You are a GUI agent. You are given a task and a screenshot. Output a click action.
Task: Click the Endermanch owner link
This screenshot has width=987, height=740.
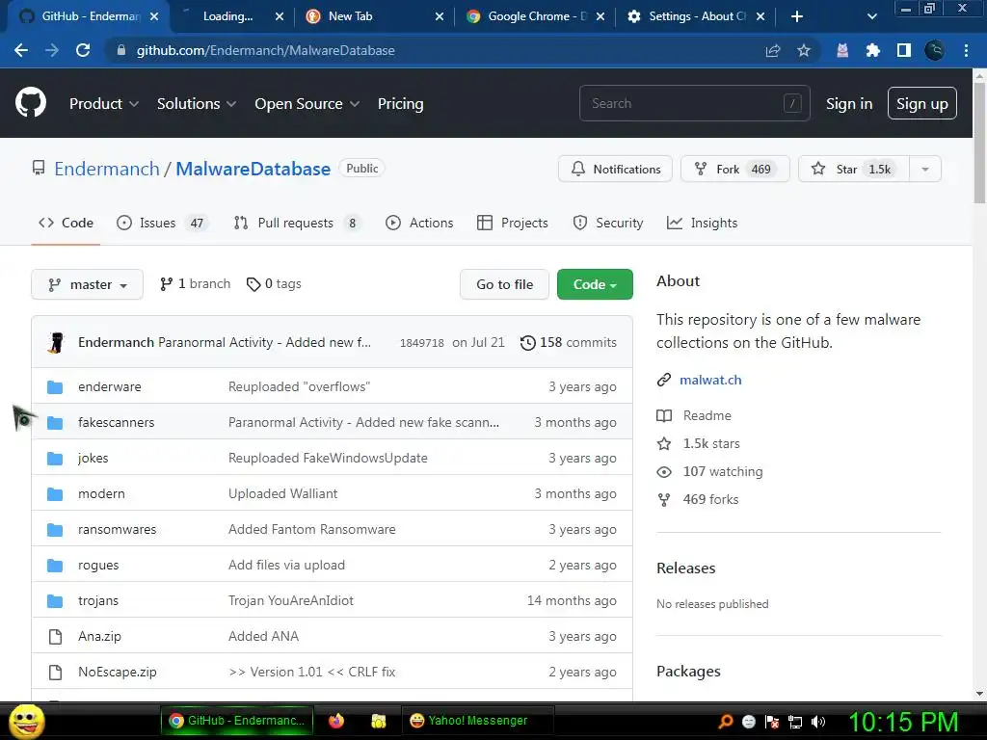click(x=107, y=169)
